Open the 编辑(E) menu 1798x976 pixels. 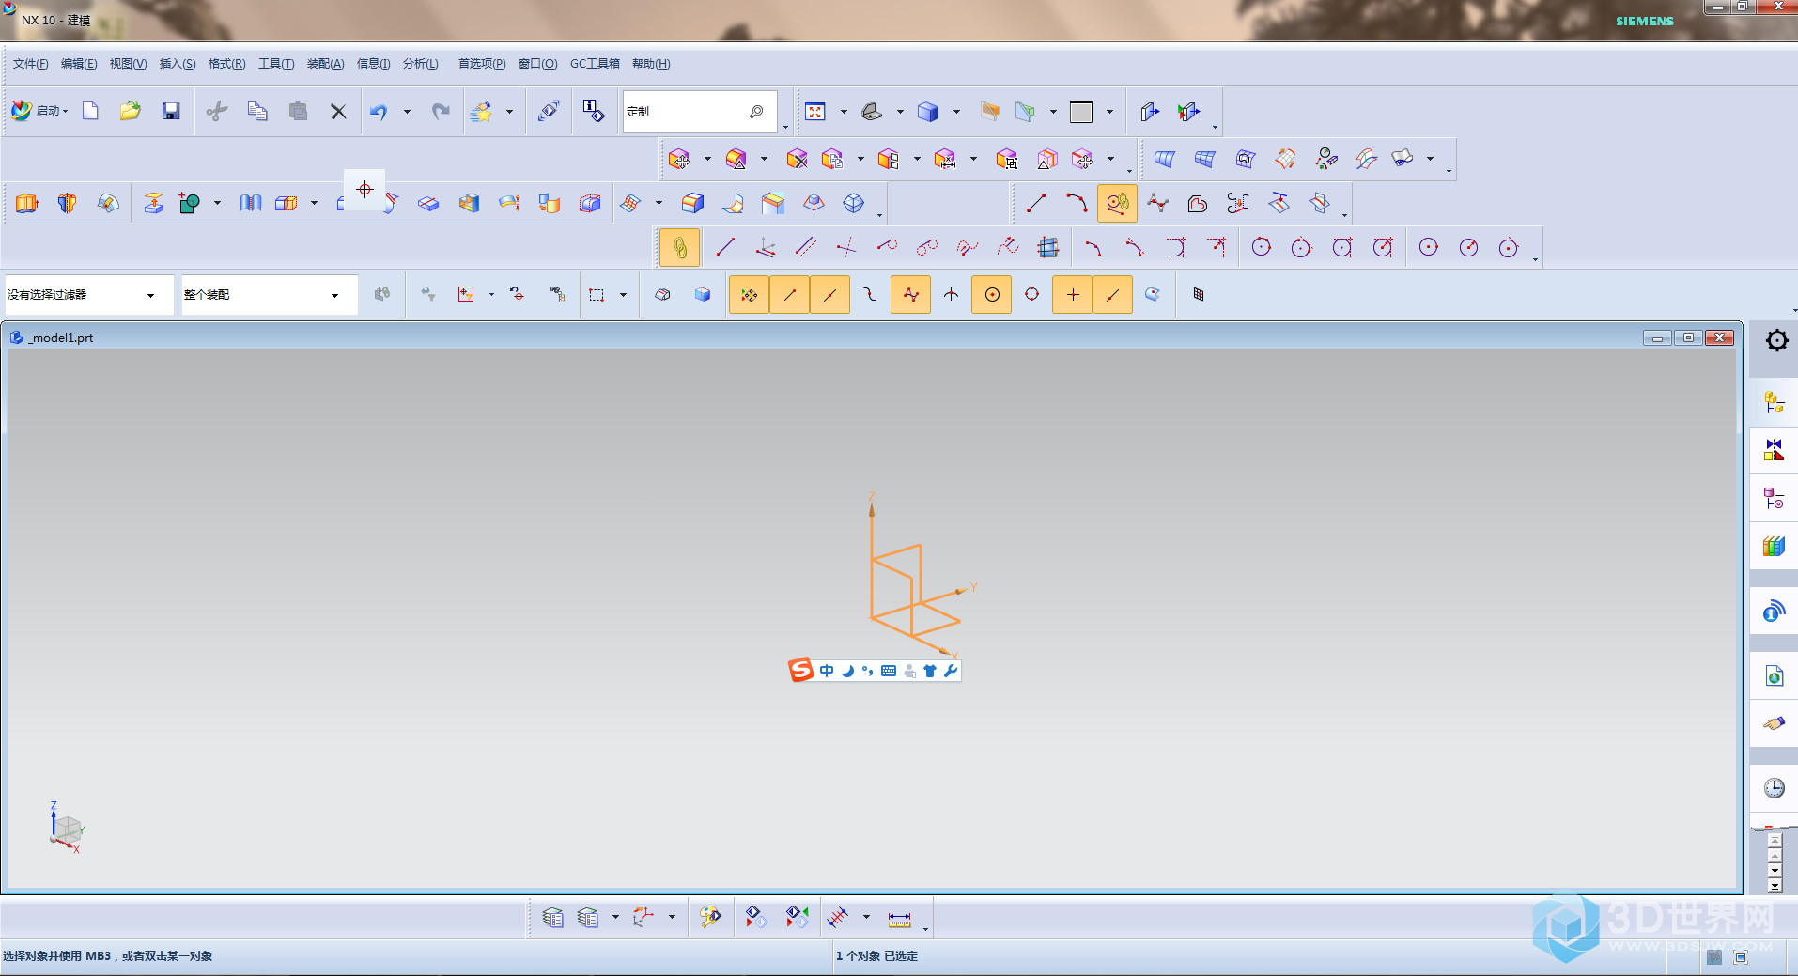[x=79, y=64]
